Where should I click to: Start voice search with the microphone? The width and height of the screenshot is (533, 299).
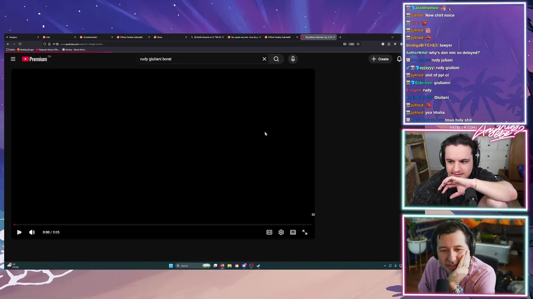[x=293, y=59]
